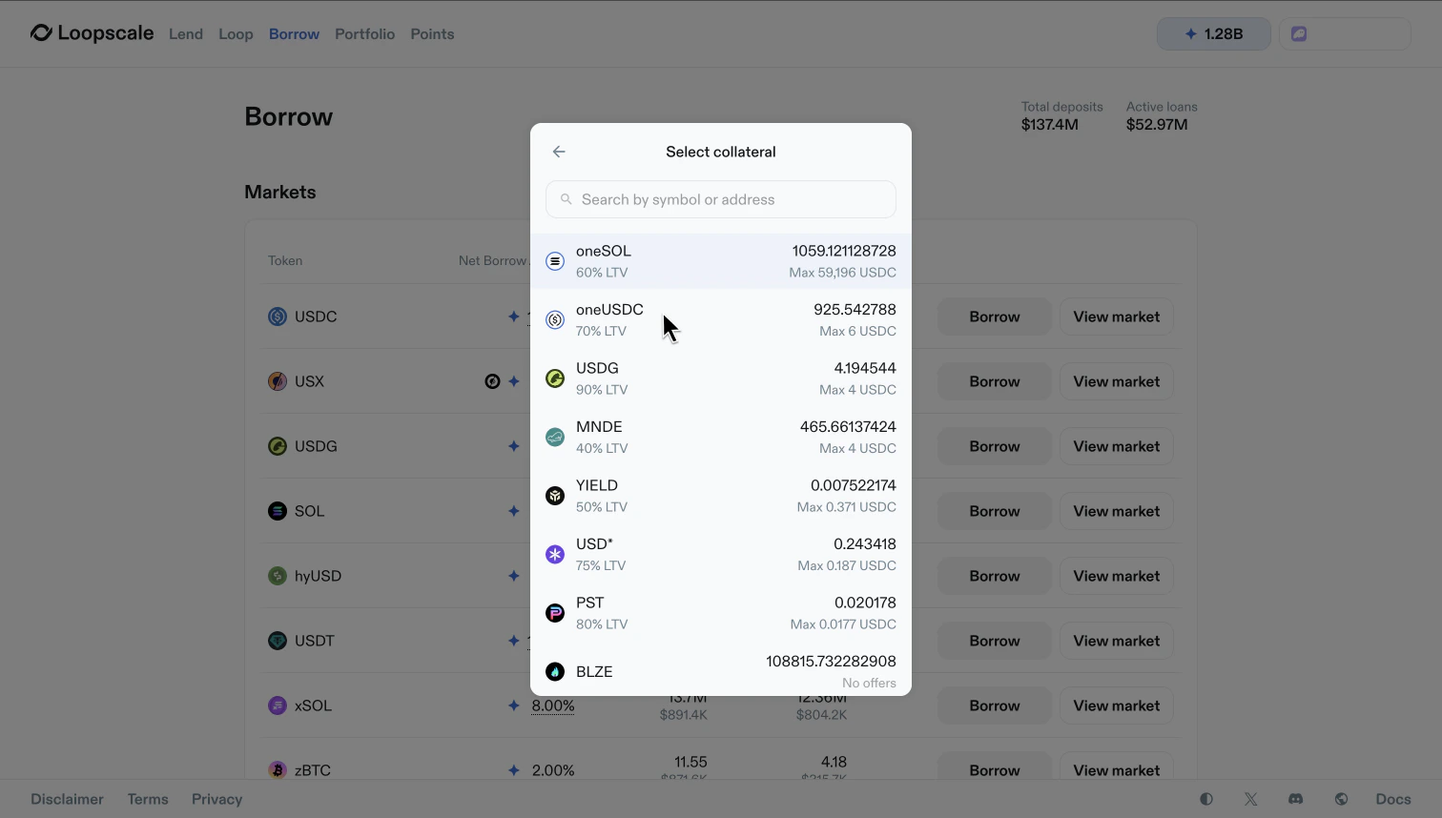Open the Points tab

pos(432,34)
